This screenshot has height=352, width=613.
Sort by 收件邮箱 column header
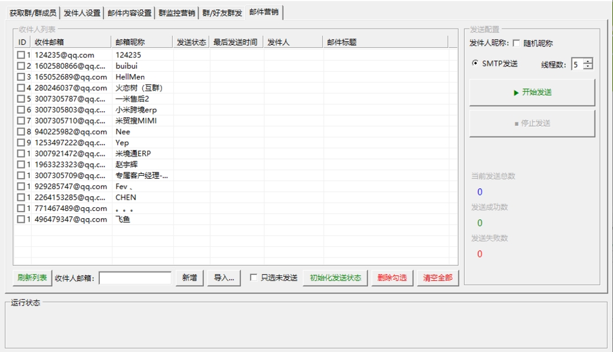[71, 42]
